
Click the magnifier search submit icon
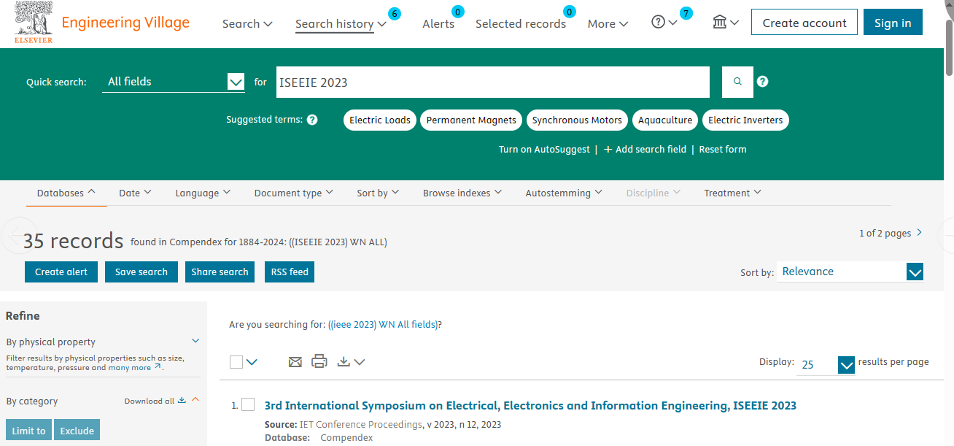(x=737, y=82)
